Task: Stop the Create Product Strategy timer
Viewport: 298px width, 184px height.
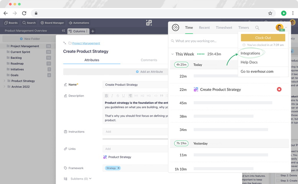Action: click(279, 89)
